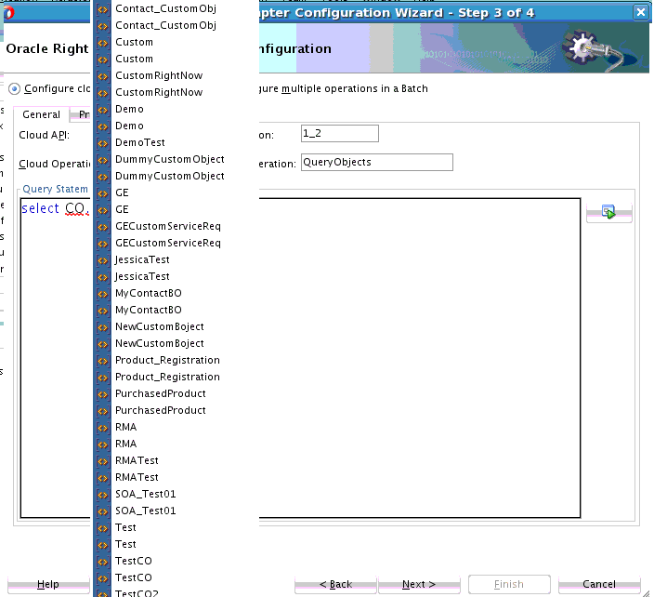This screenshot has height=597, width=667.
Task: Pick the second Contact_CustomObj list entry
Action: pyautogui.click(x=166, y=25)
